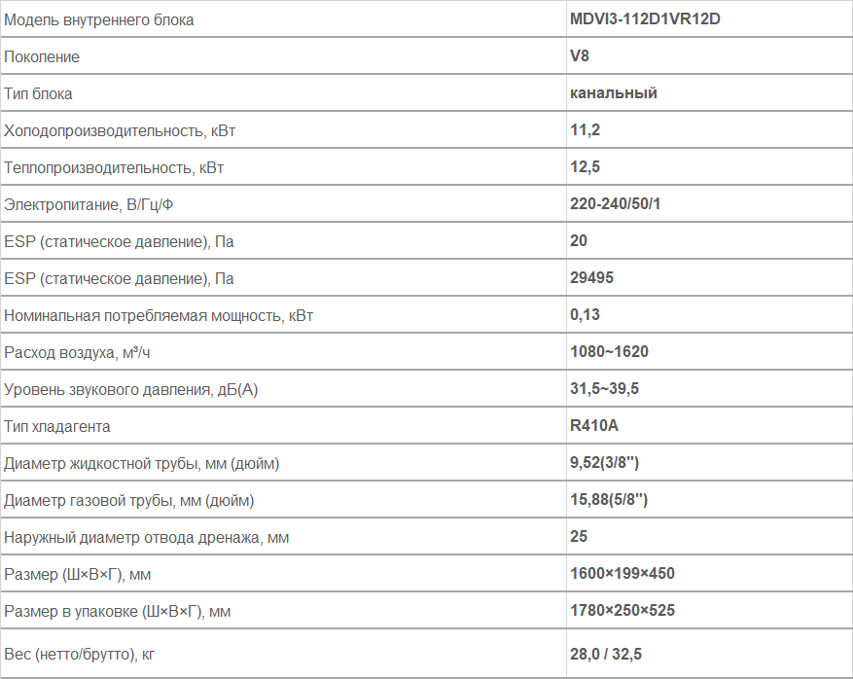This screenshot has height=679, width=853.
Task: Select the Холодопроизводительность, кВт label
Action: point(119,131)
